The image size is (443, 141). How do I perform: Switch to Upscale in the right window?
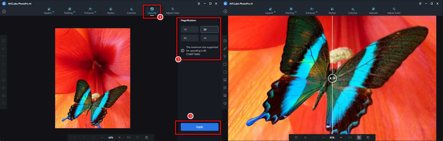click(373, 11)
